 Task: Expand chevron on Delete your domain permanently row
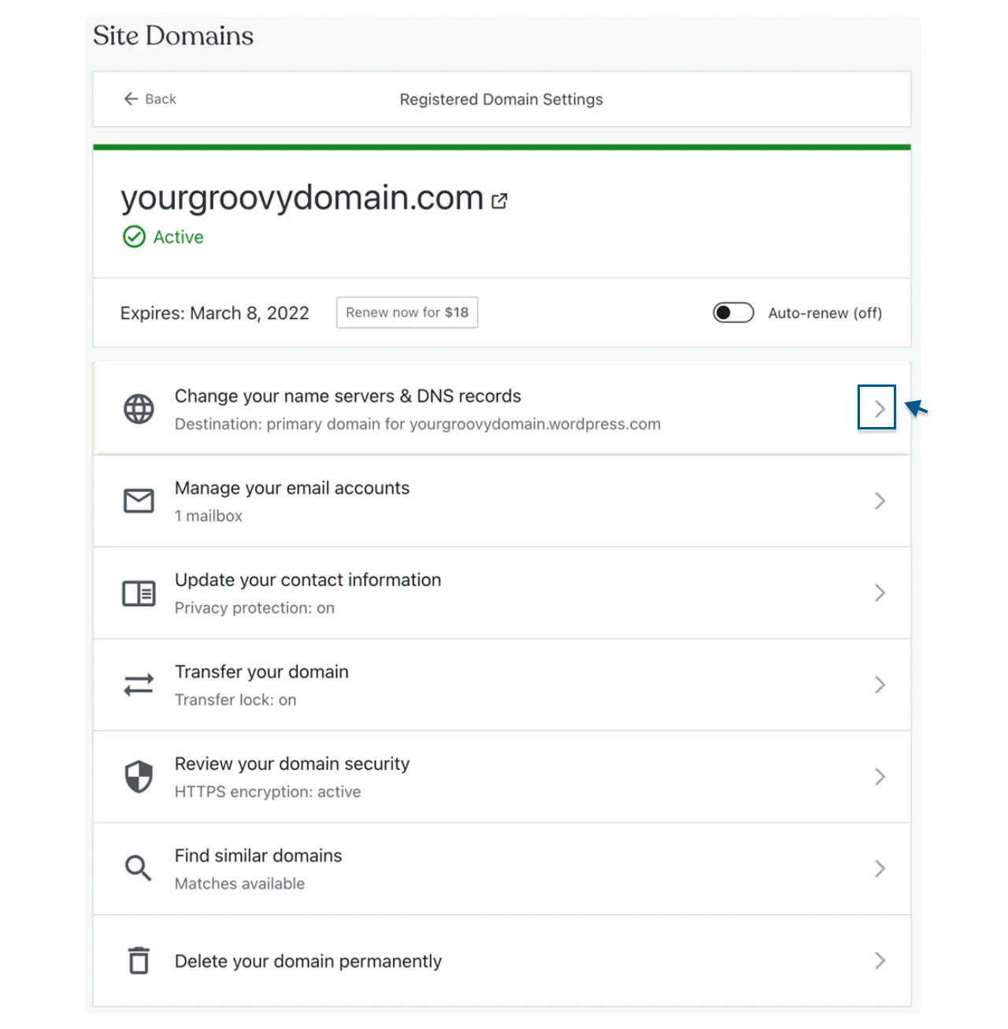pos(880,960)
